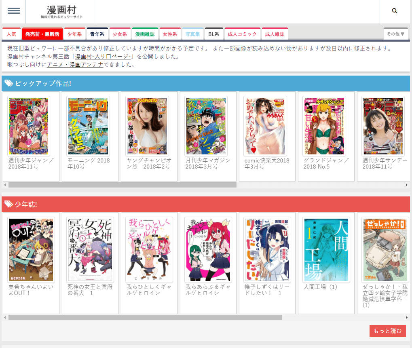Switch to the 青年系 tab
This screenshot has width=412, height=348.
coord(97,34)
